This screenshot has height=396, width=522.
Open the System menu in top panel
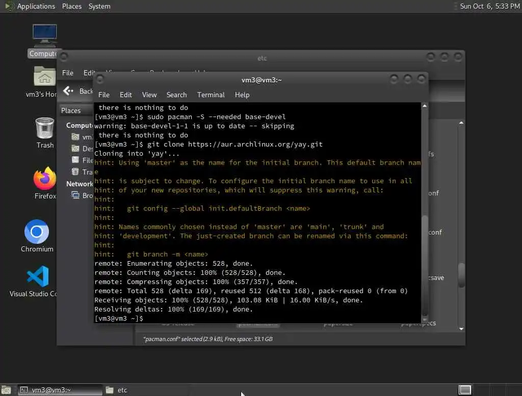click(x=99, y=6)
